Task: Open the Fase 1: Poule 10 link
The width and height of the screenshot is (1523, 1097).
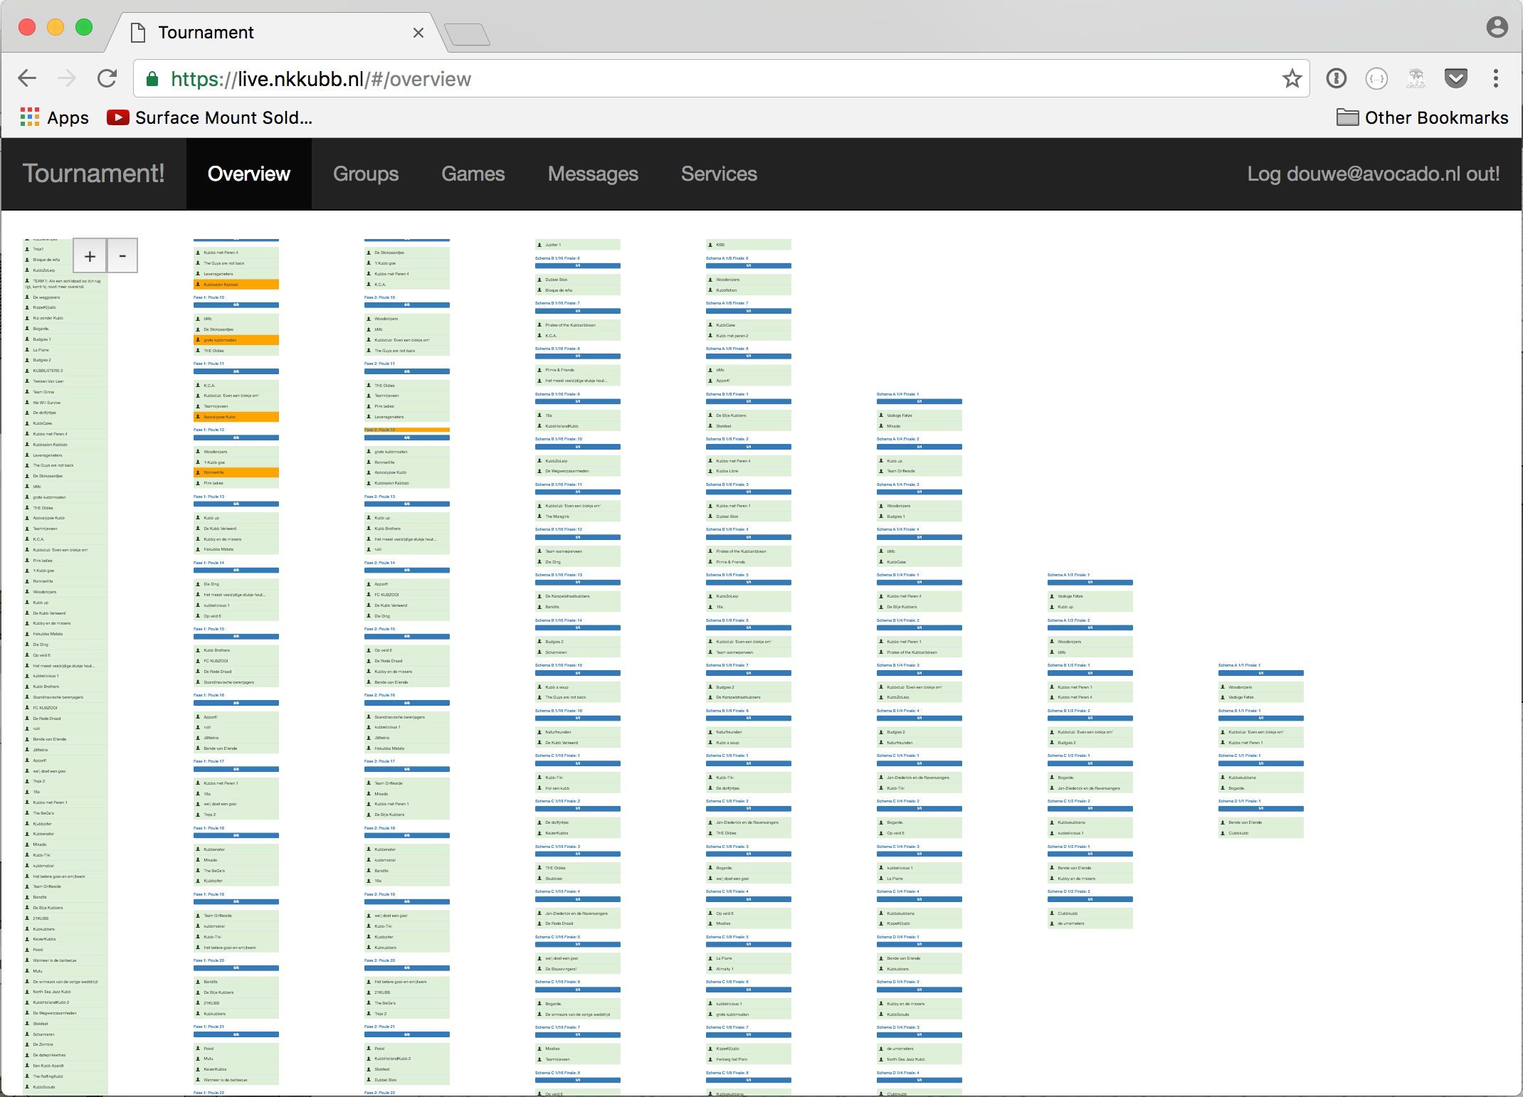Action: [x=209, y=297]
